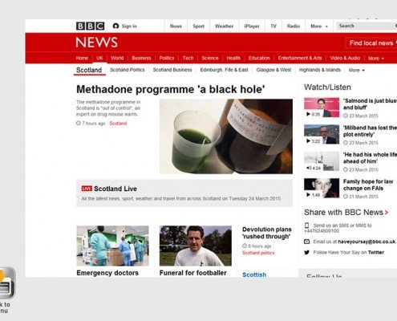397x321 pixels.
Task: Open iPlayer in top navigation
Action: coord(252,26)
